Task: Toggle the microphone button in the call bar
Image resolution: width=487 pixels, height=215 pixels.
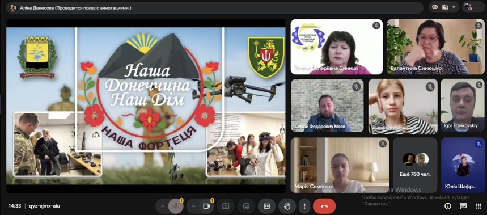Action: pyautogui.click(x=176, y=206)
